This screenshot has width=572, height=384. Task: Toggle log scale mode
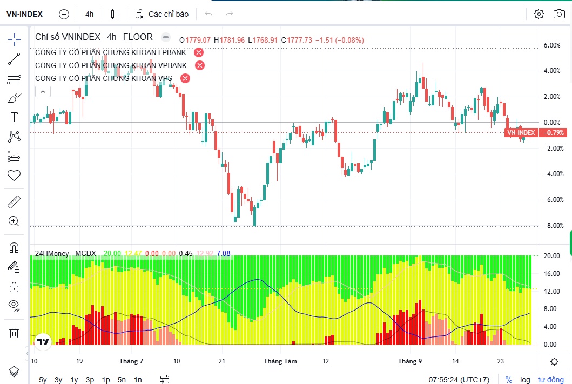(x=525, y=380)
